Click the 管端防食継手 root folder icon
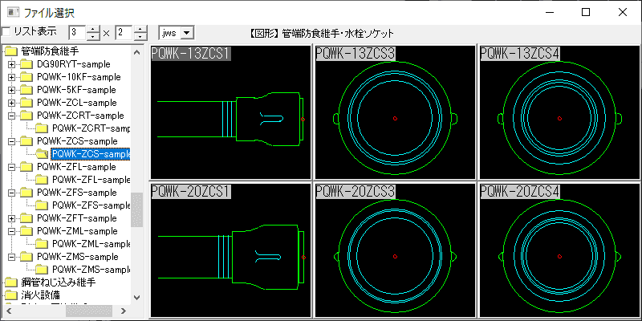 click(10, 51)
